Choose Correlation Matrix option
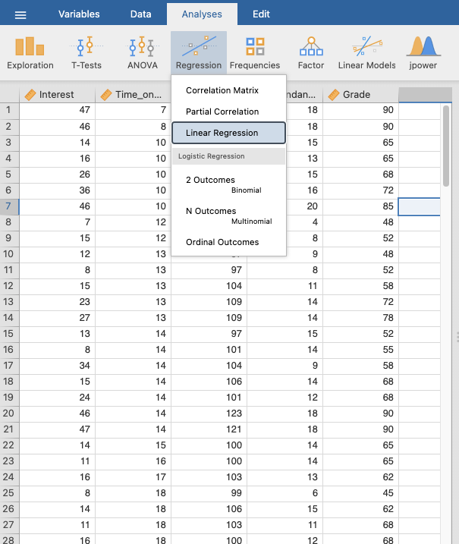Screen dimensions: 459x544 (222, 90)
